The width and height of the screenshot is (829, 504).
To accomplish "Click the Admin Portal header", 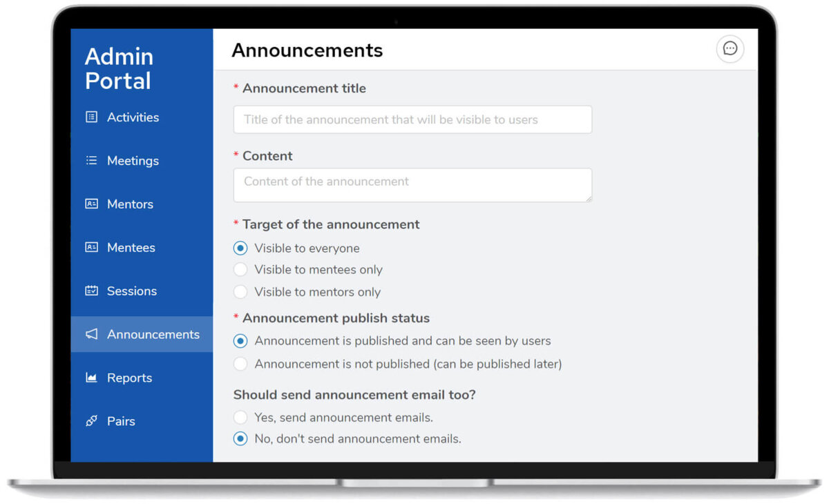I will [x=118, y=68].
